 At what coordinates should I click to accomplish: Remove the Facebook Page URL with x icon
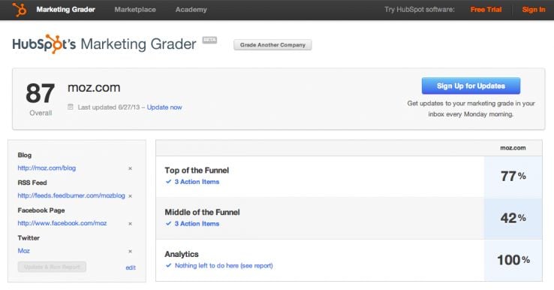130,224
